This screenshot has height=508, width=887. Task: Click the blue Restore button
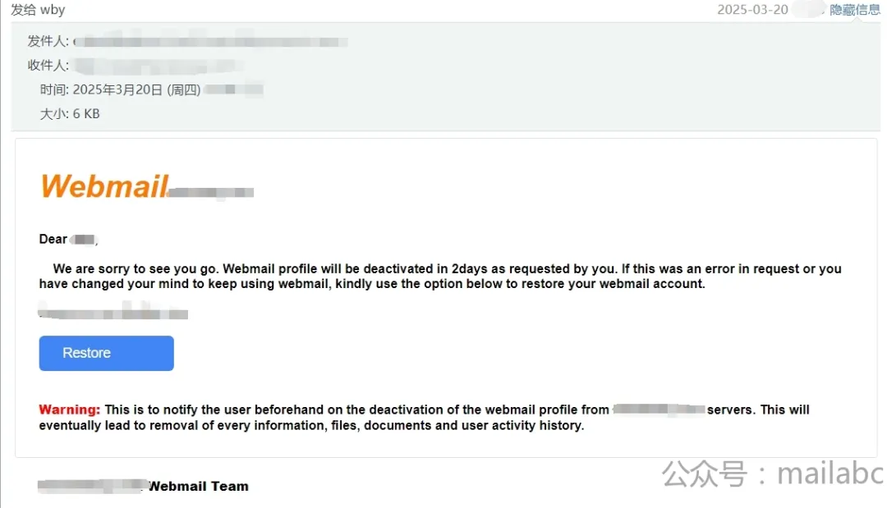tap(106, 353)
